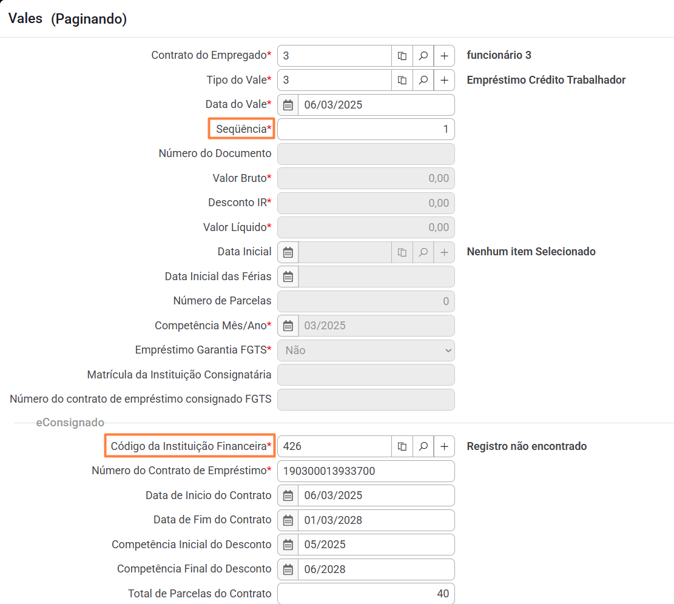Click Número de Parcelas field

pos(366,301)
